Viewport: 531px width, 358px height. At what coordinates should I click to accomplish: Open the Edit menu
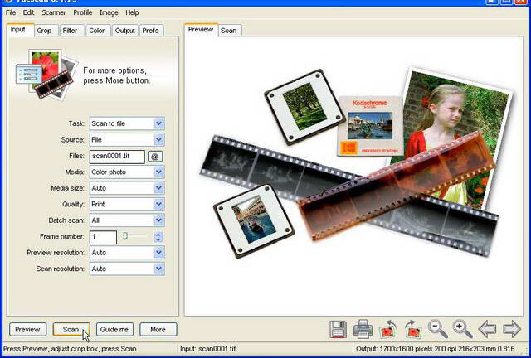point(28,12)
